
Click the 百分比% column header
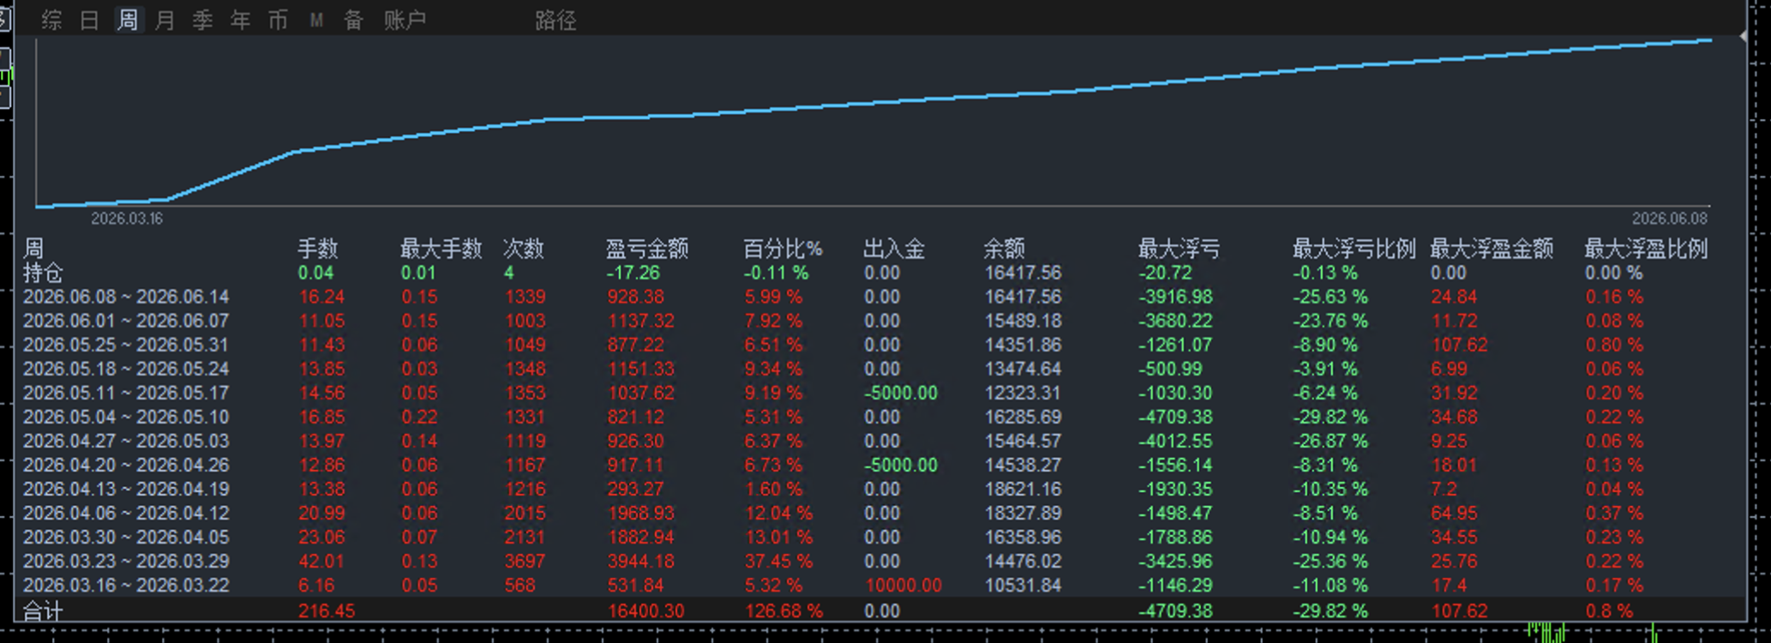point(783,249)
